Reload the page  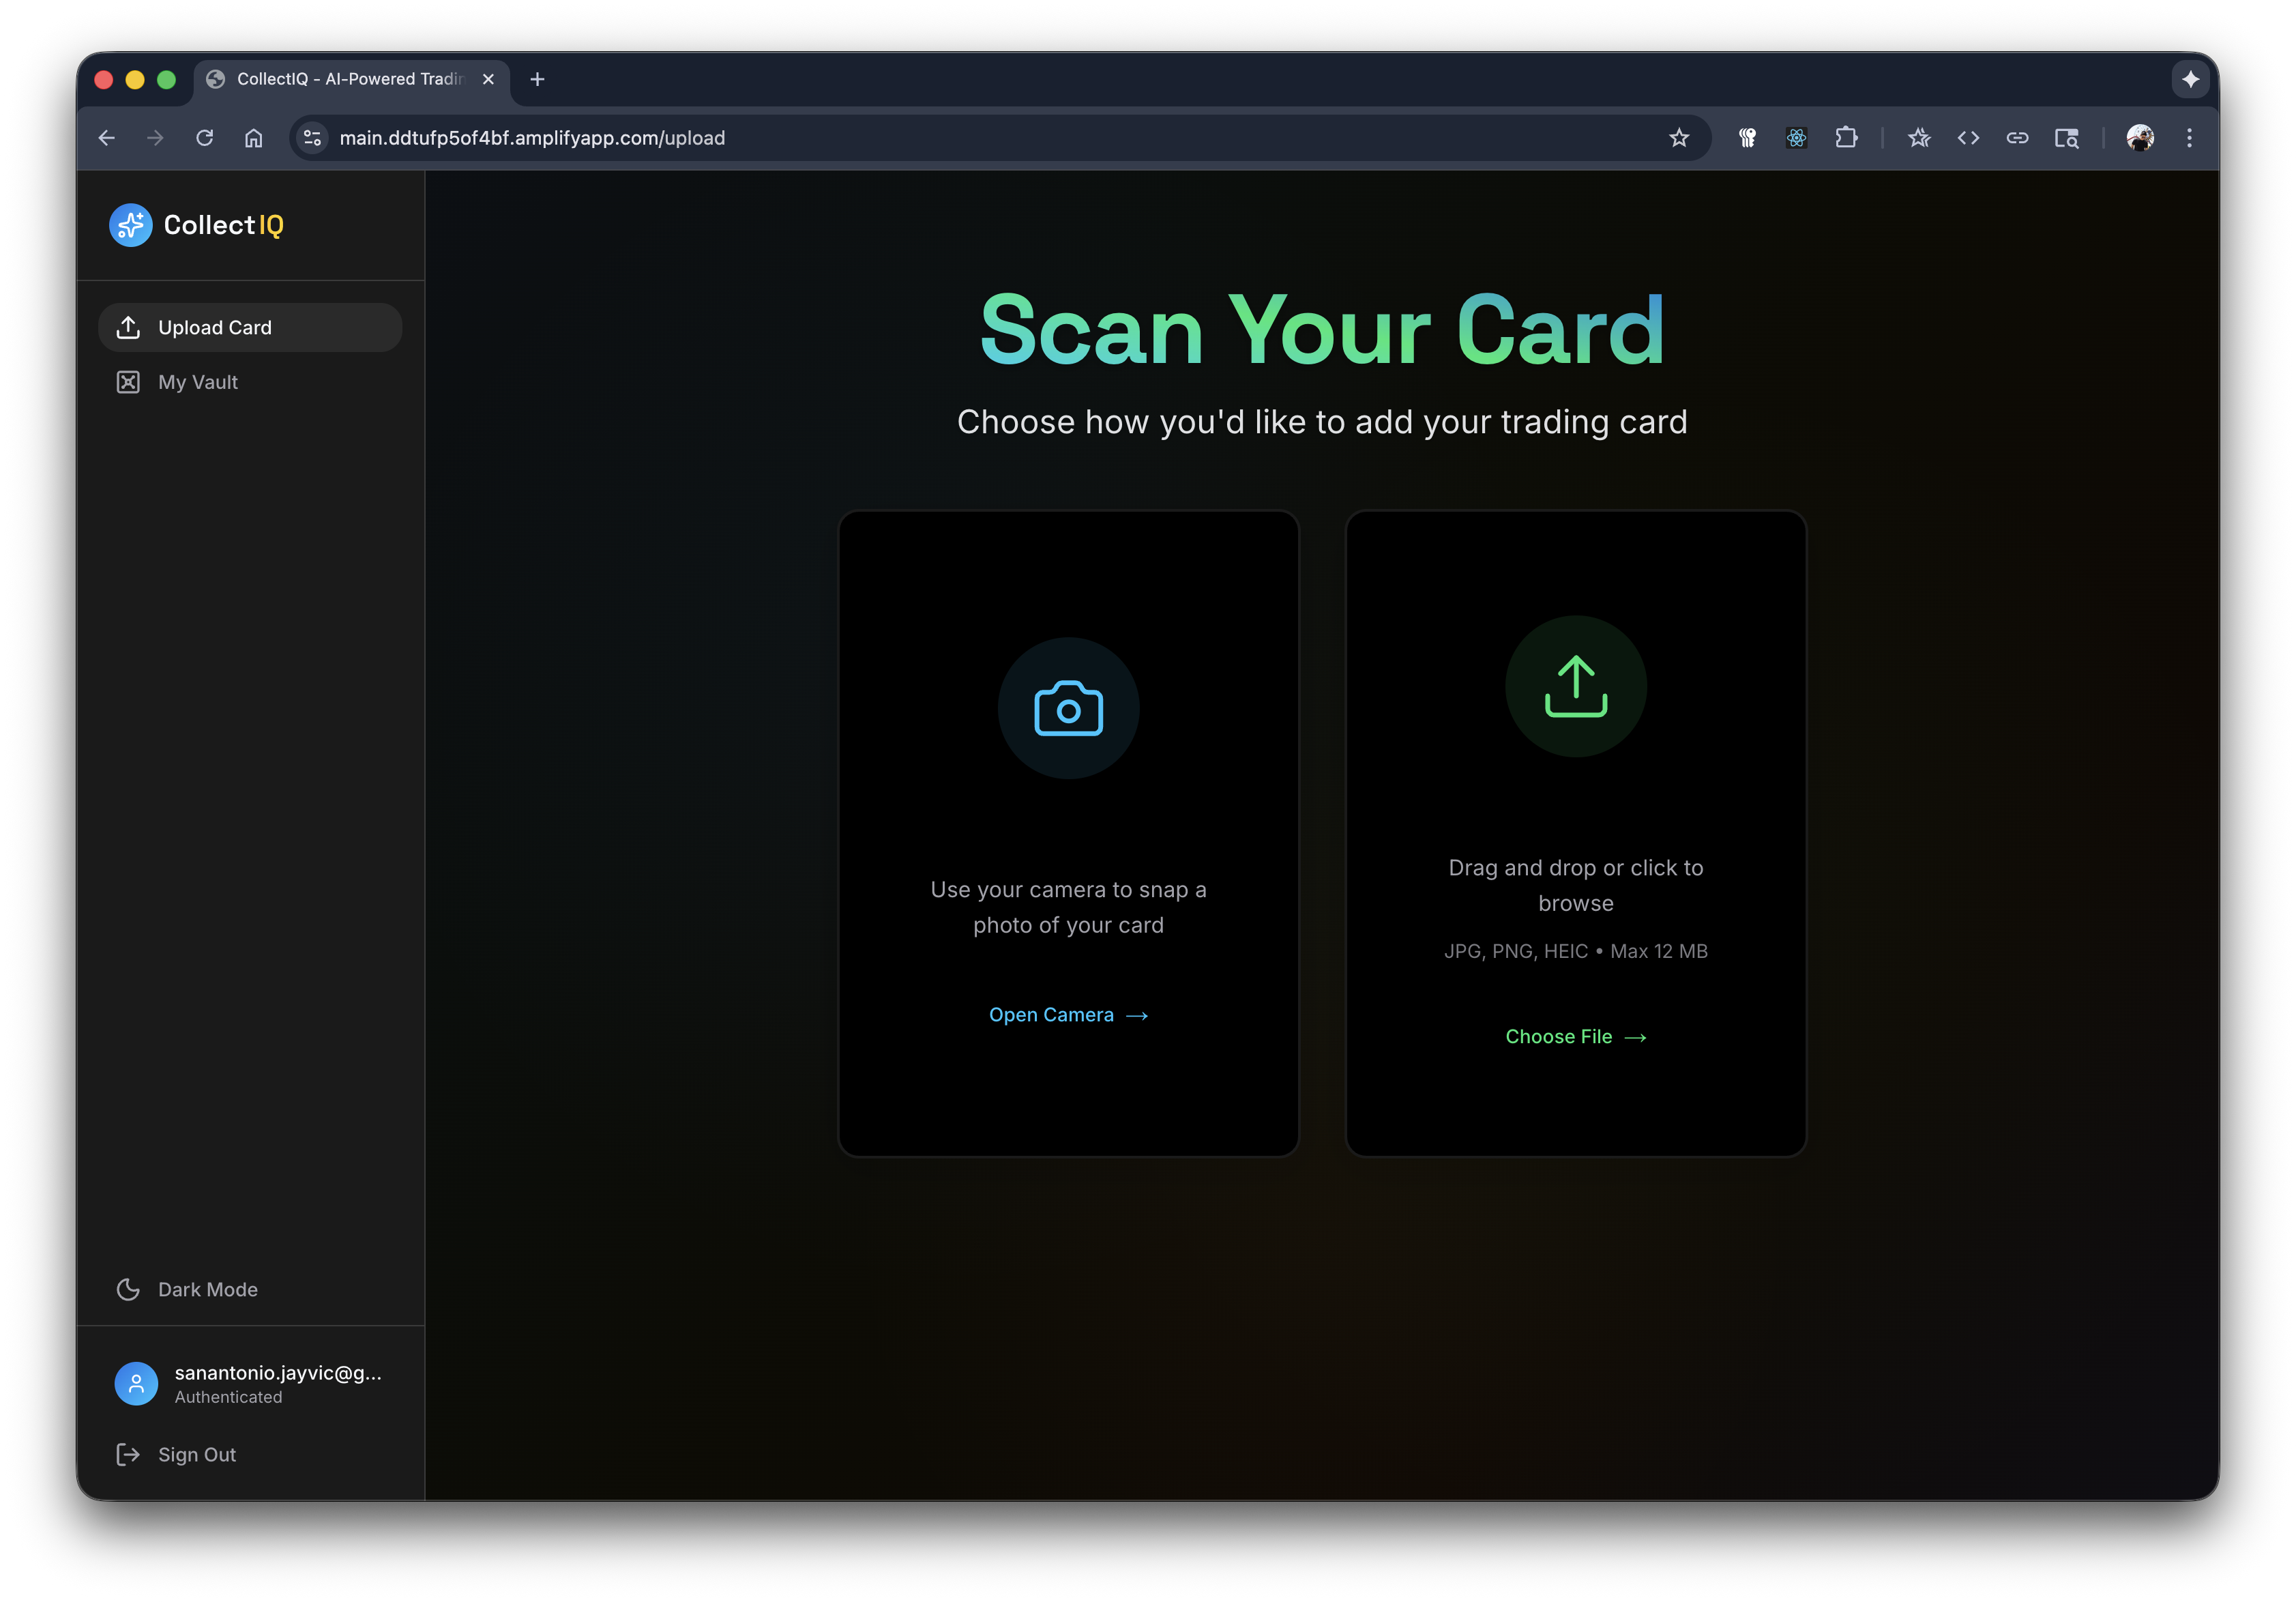[205, 138]
